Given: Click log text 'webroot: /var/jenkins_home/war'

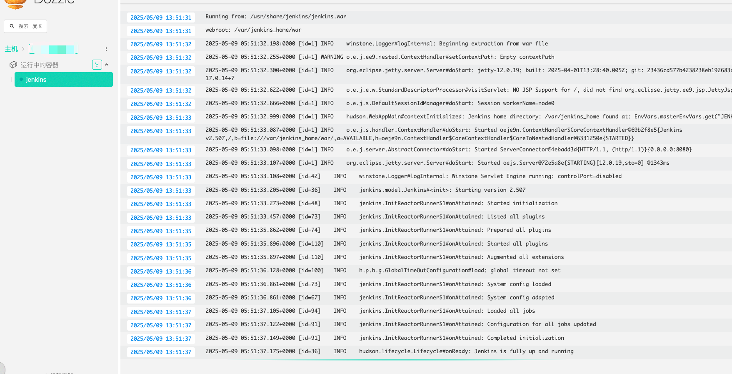Looking at the screenshot, I should 253,30.
